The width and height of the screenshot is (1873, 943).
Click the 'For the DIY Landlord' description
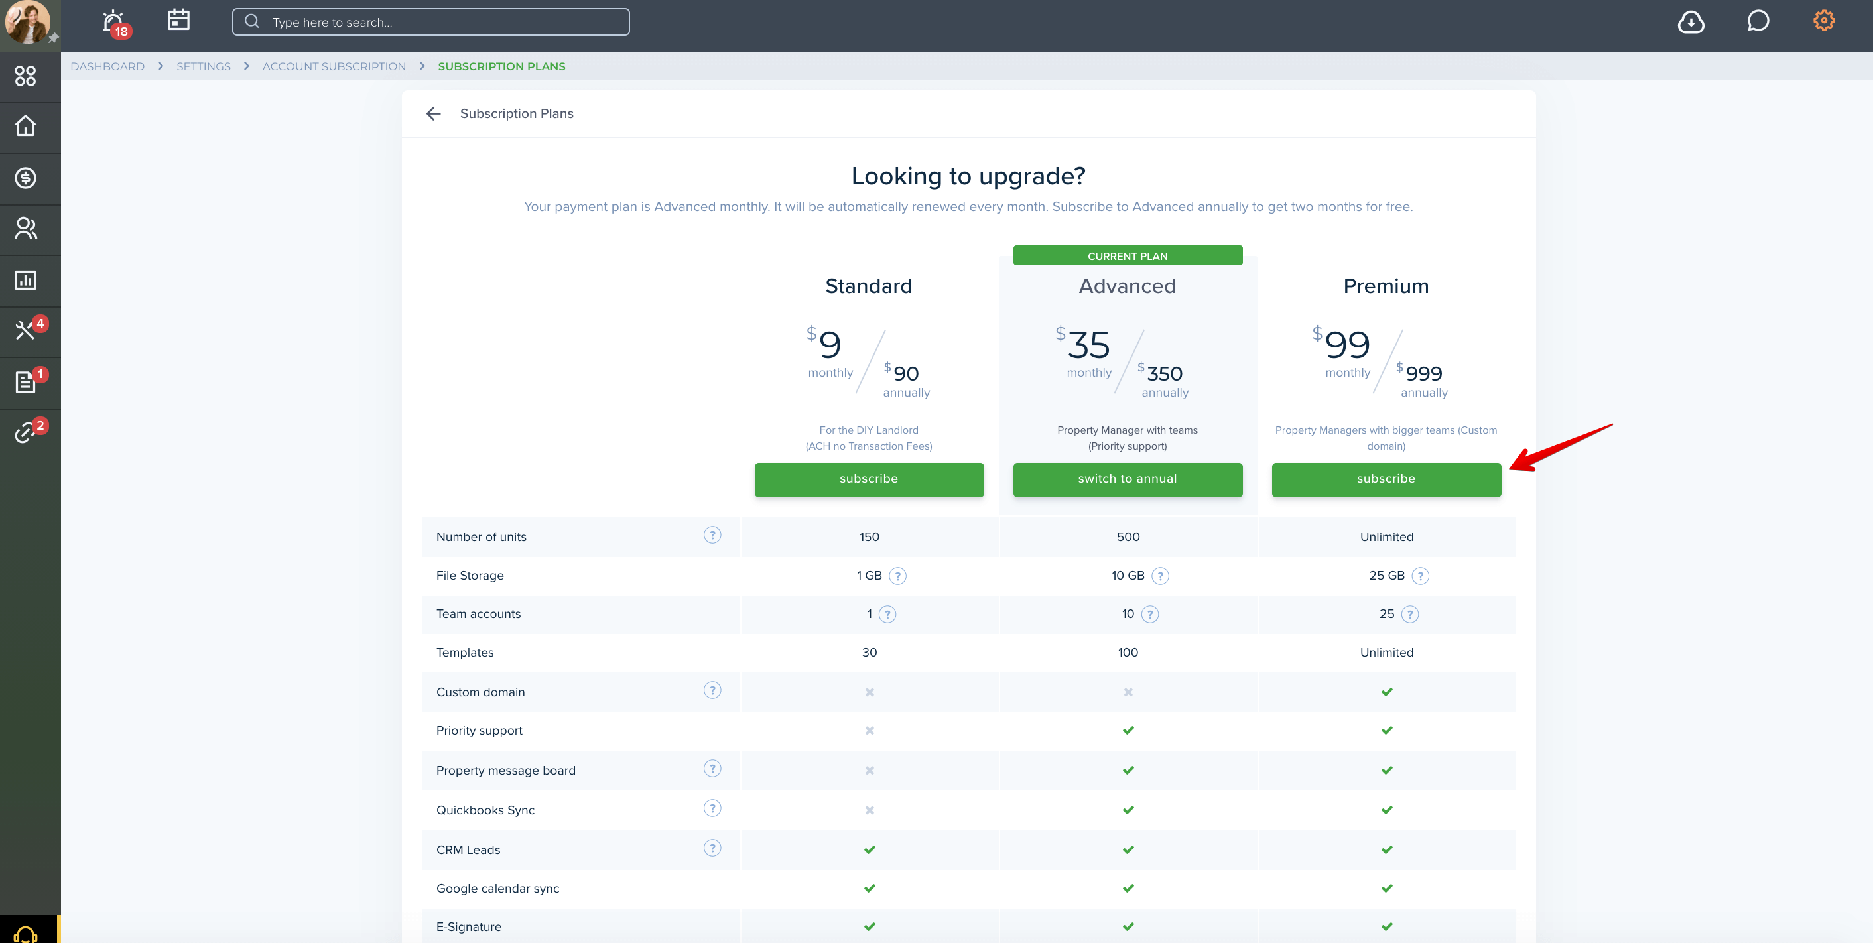pos(869,438)
